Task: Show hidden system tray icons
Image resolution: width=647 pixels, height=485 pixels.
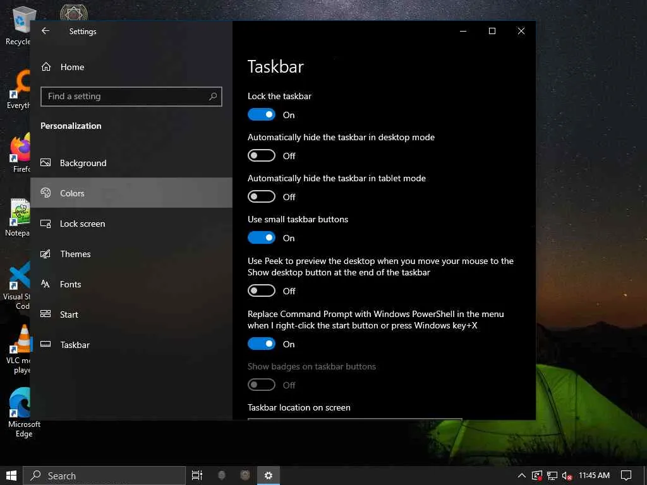Action: (x=521, y=476)
